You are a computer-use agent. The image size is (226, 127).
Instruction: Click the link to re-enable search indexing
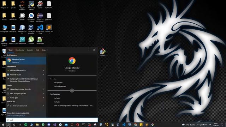pos(16,115)
